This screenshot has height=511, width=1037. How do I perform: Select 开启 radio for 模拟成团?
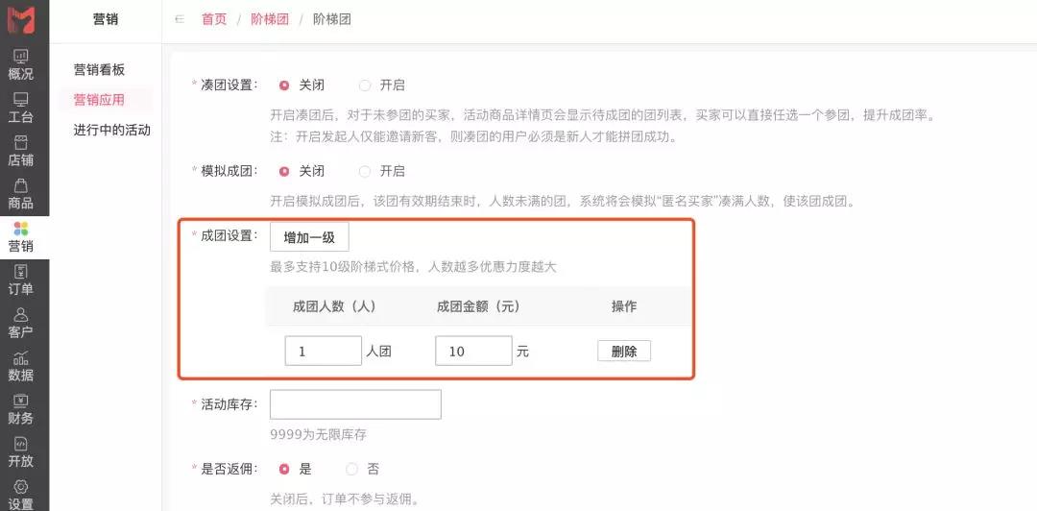point(365,171)
